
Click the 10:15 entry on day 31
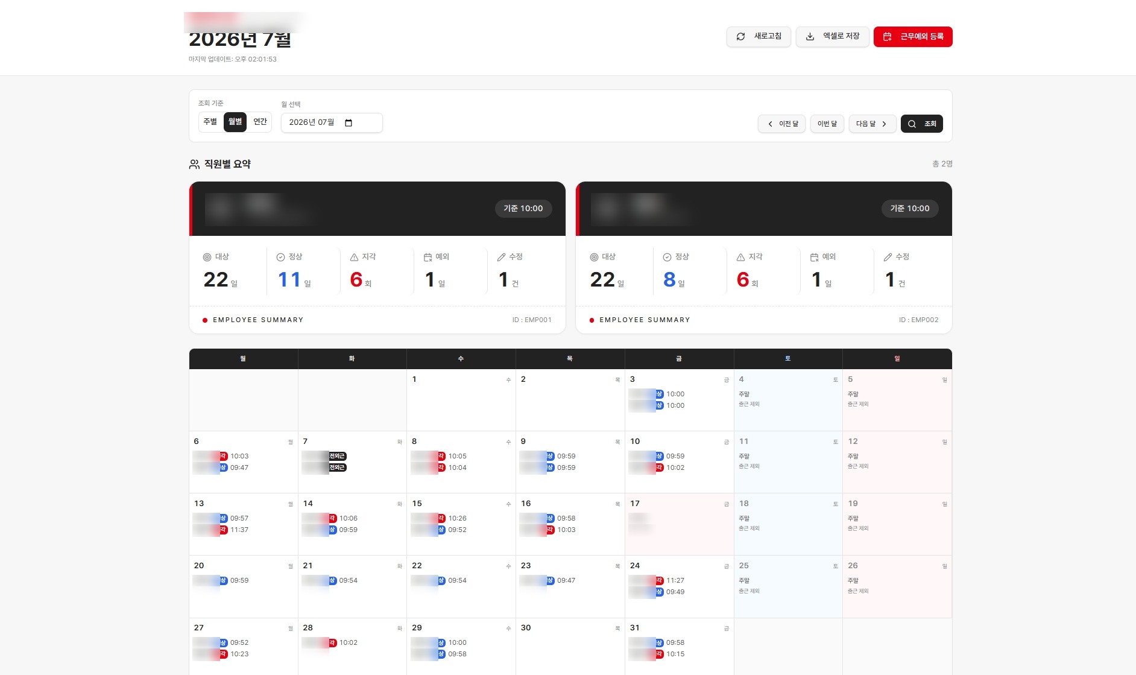point(675,654)
